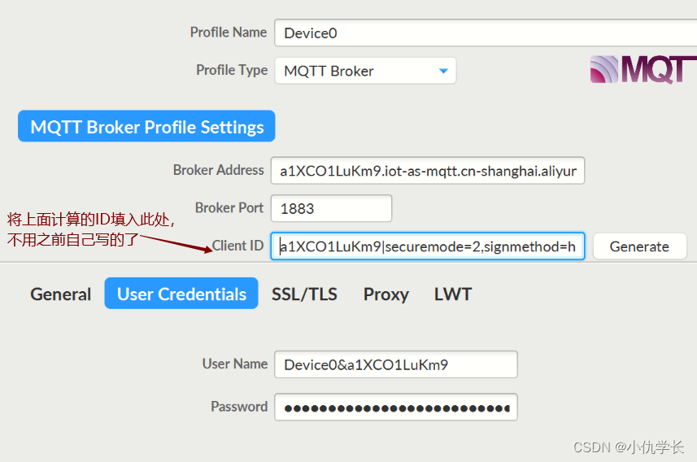Click the CSDN watermark text

(628, 447)
